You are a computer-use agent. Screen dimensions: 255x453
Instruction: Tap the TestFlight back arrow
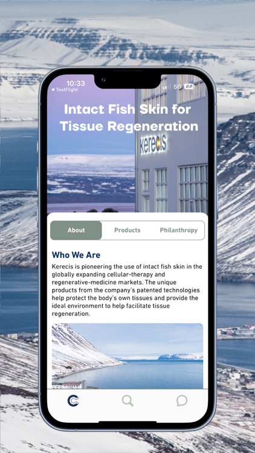click(x=53, y=90)
